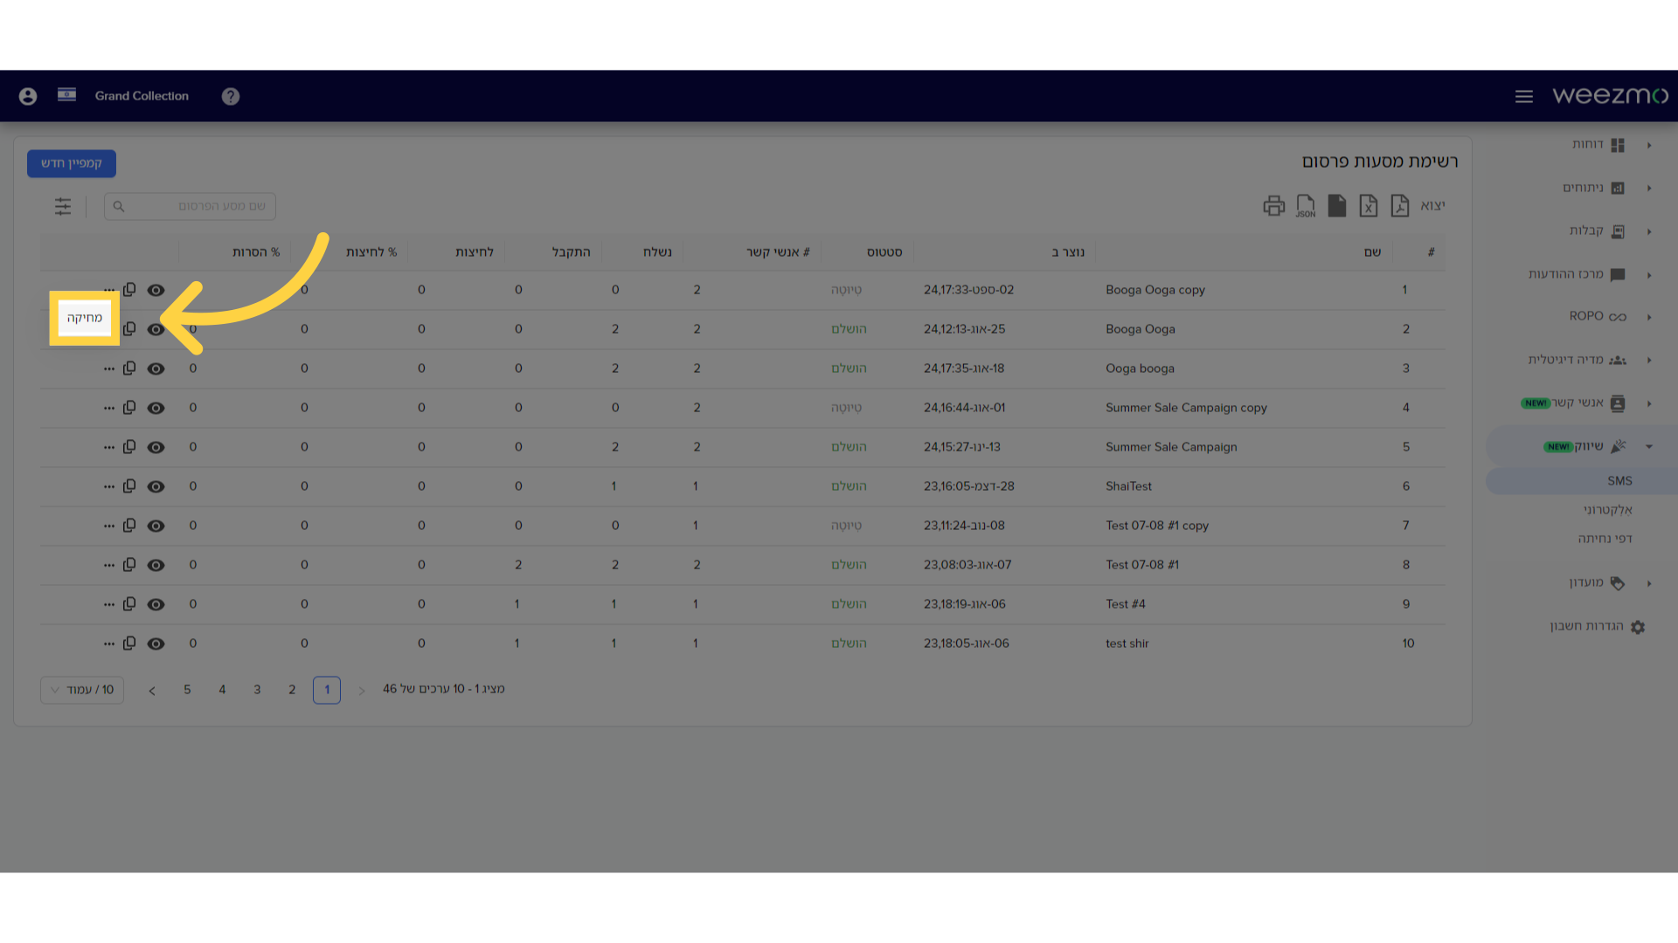Duplicate the ShaiTest campaign
The height and width of the screenshot is (943, 1678).
(129, 485)
